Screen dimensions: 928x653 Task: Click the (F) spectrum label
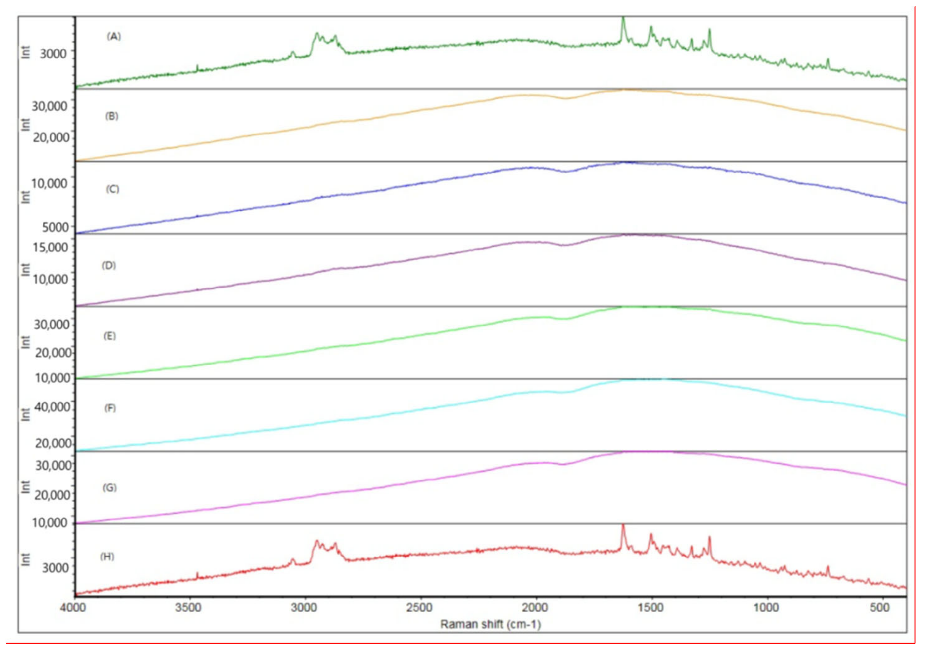110,408
